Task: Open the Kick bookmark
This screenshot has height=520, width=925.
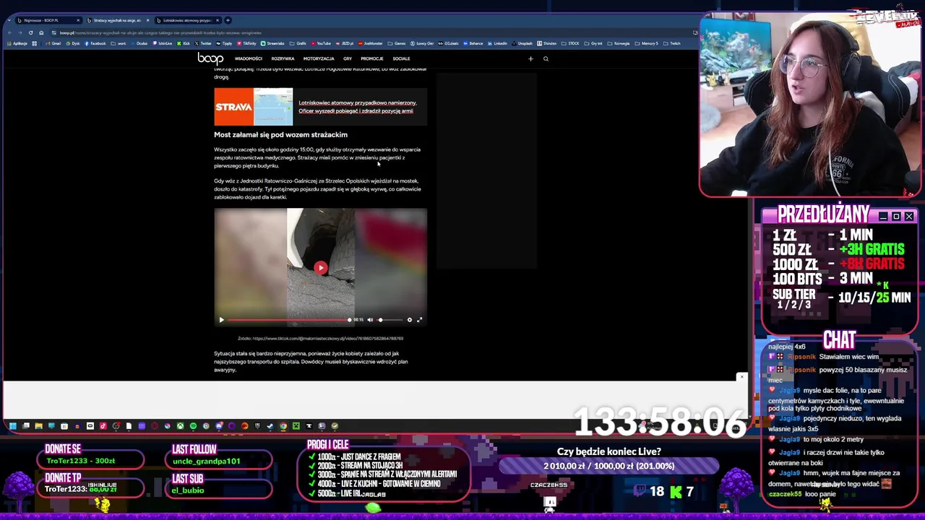Action: click(x=184, y=43)
